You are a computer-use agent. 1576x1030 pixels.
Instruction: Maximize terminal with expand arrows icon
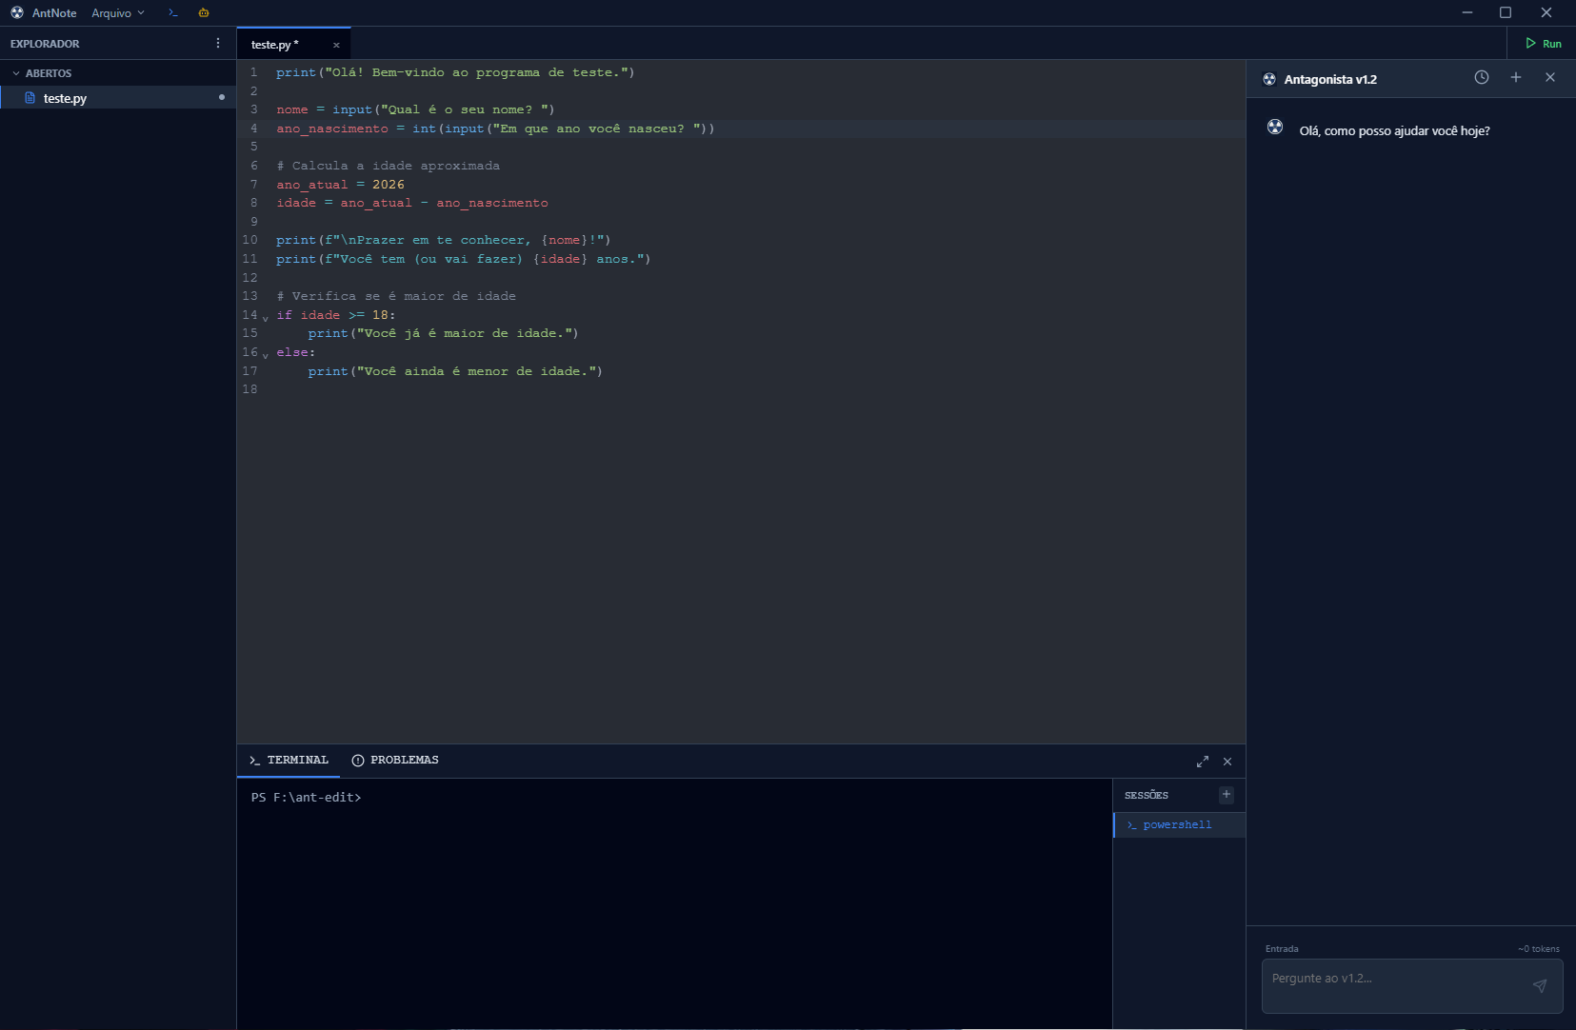[1202, 762]
